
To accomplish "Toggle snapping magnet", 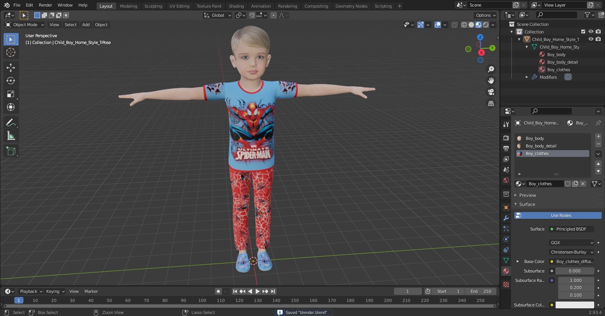I will point(252,15).
